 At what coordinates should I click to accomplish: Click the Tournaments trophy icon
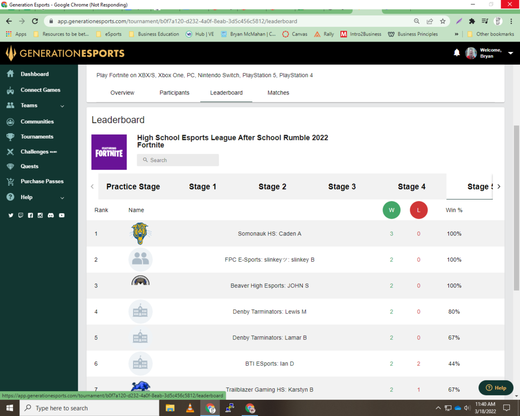(x=10, y=137)
